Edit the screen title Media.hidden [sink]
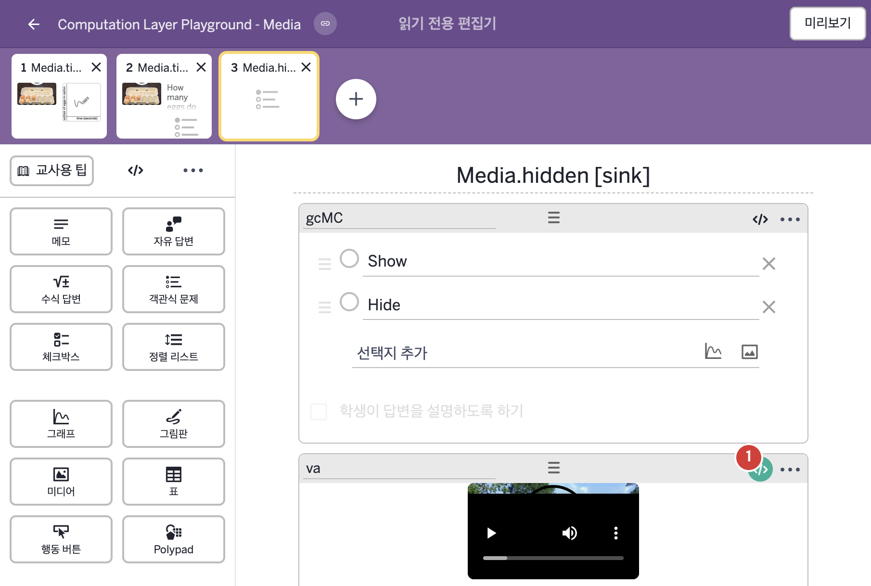Viewport: 871px width, 586px height. click(x=553, y=175)
